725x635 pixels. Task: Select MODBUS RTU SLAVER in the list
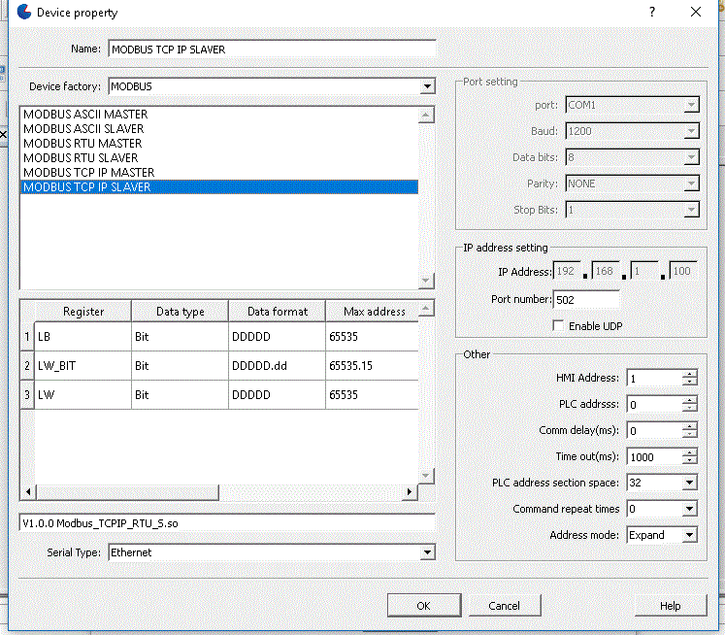click(219, 157)
